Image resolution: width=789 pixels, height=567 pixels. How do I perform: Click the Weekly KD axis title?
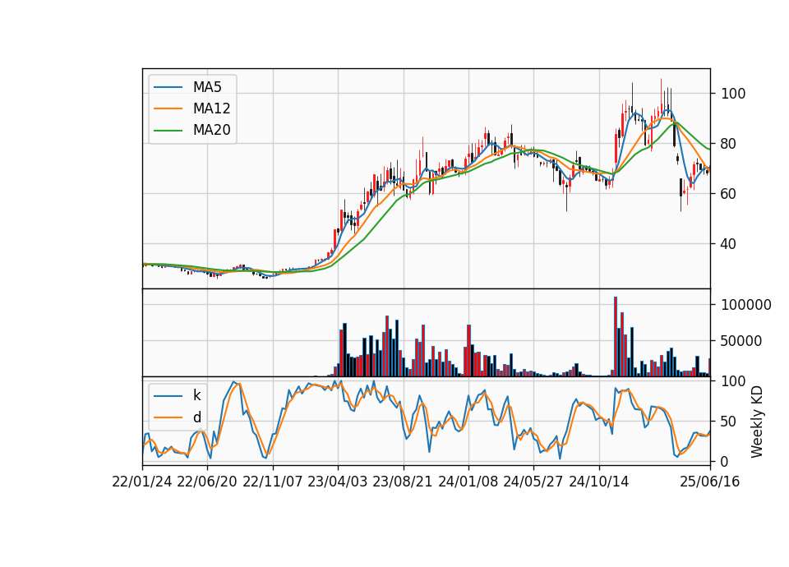(757, 422)
